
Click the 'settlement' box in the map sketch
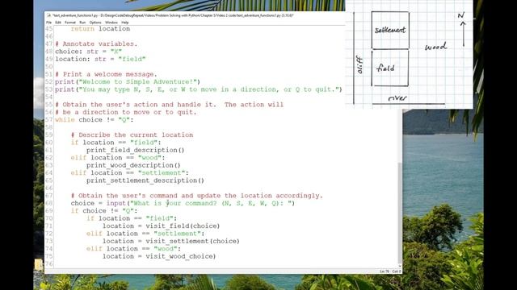pyautogui.click(x=390, y=31)
